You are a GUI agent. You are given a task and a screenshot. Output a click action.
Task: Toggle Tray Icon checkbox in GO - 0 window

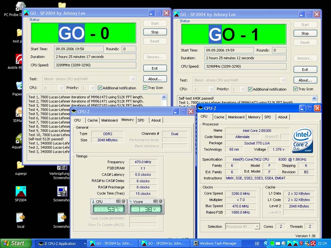click(x=145, y=88)
